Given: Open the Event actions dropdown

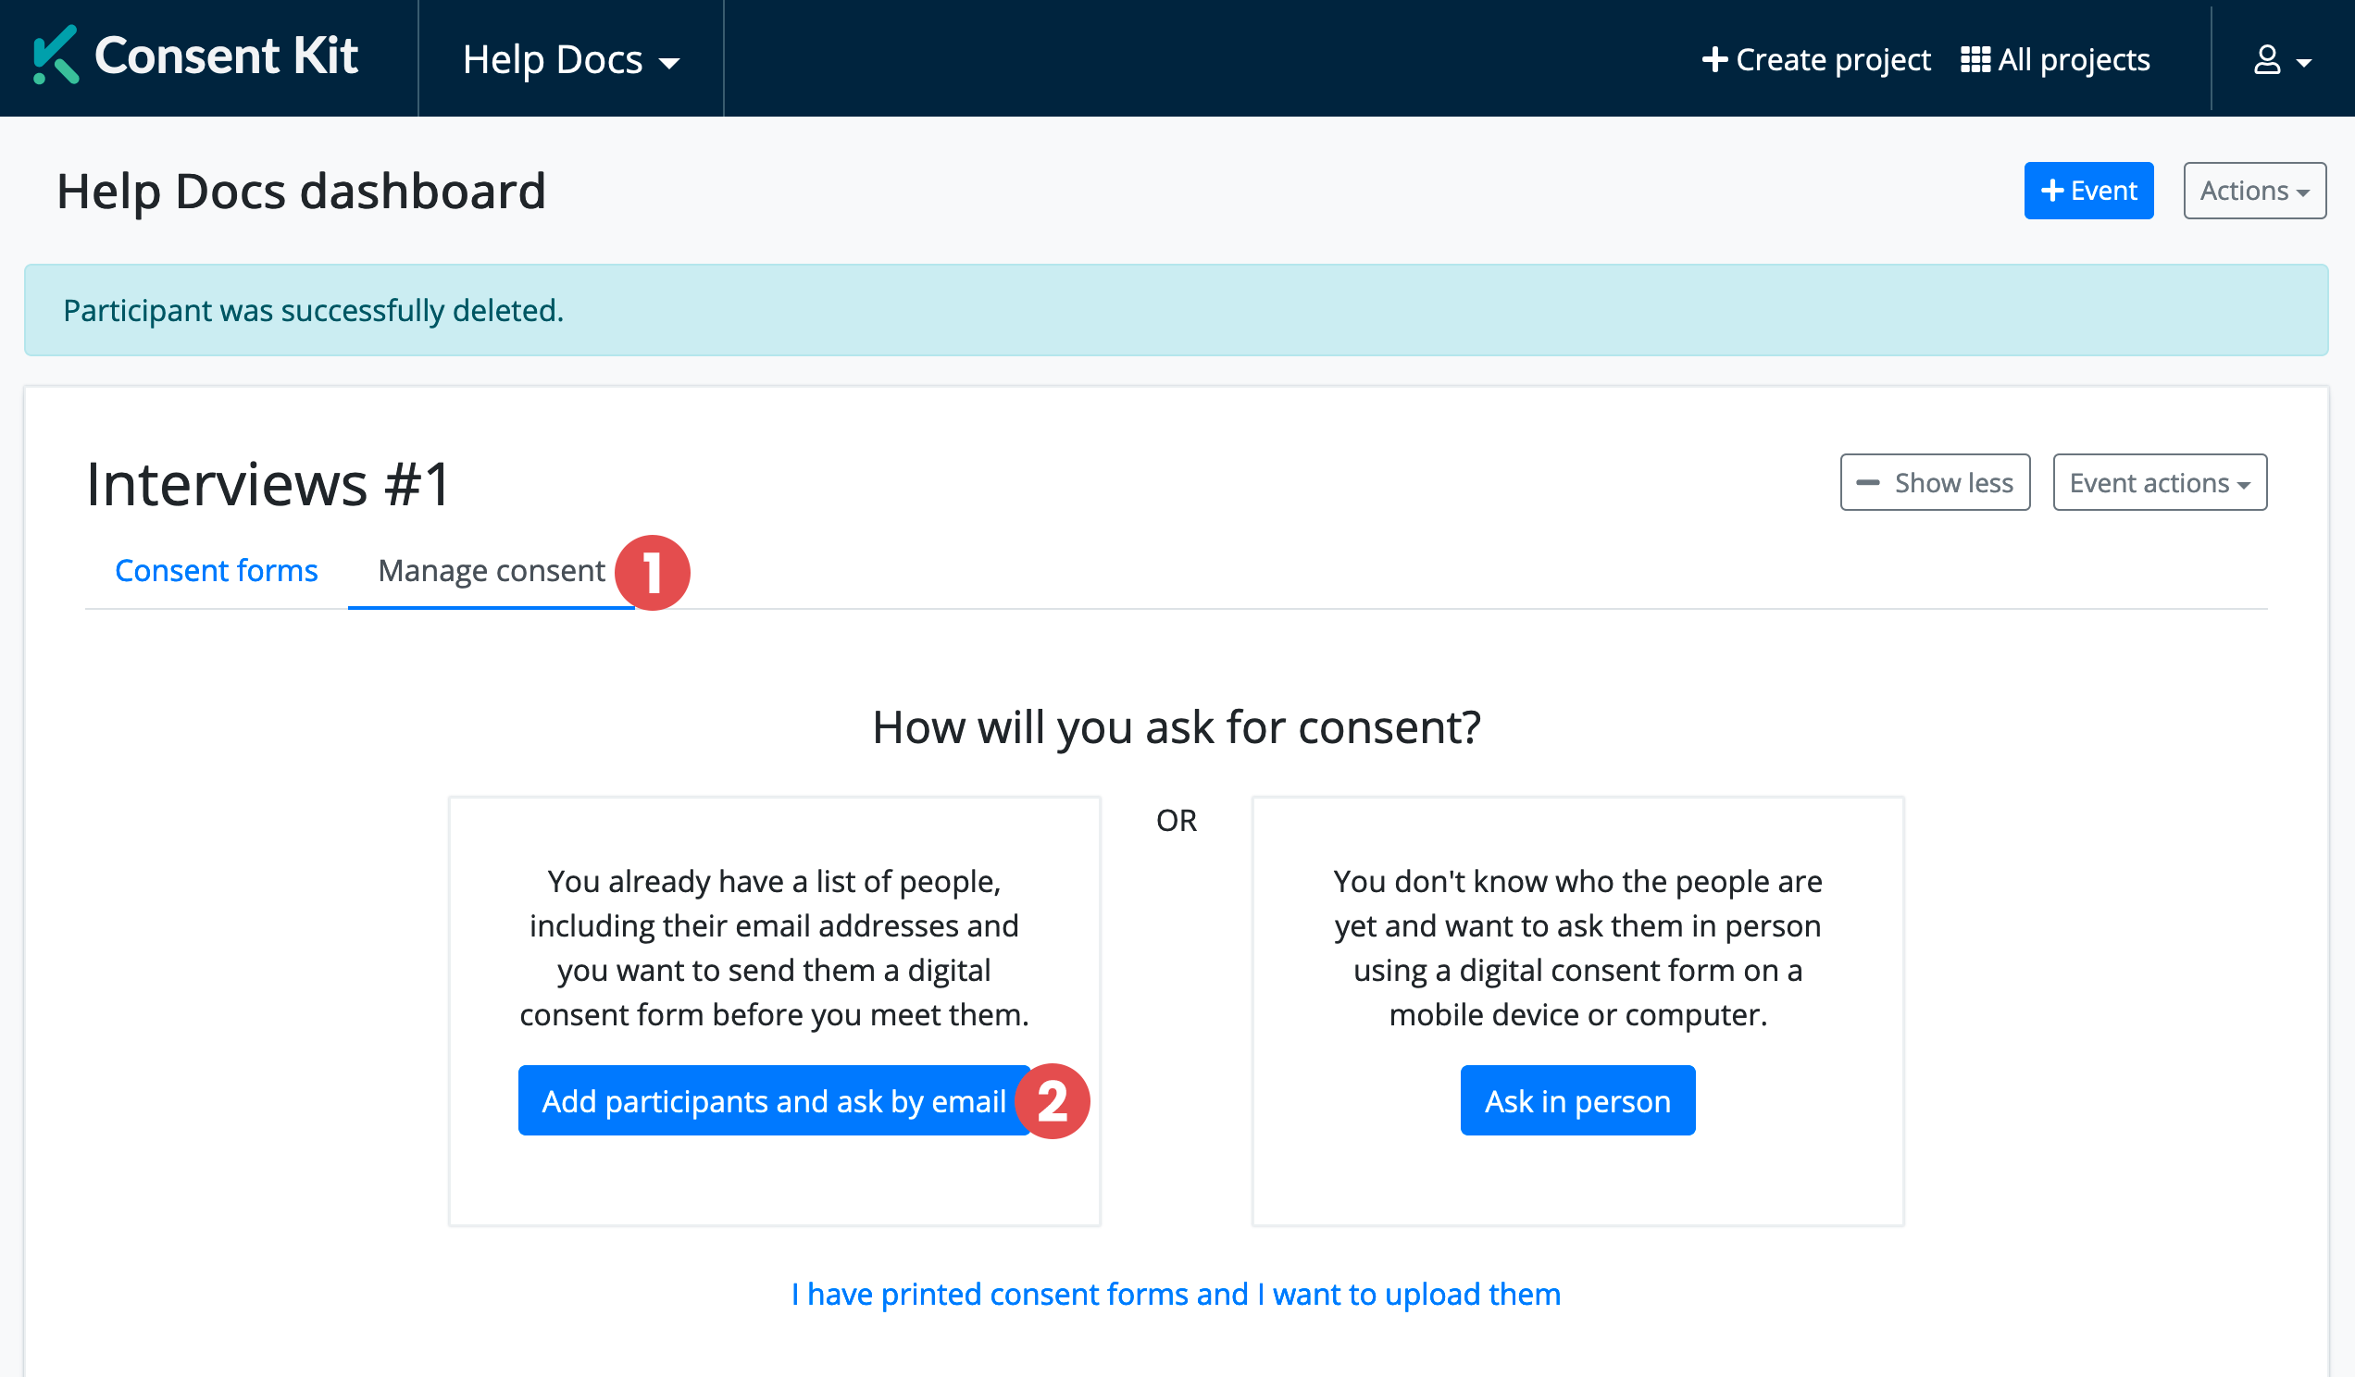Looking at the screenshot, I should [2159, 483].
